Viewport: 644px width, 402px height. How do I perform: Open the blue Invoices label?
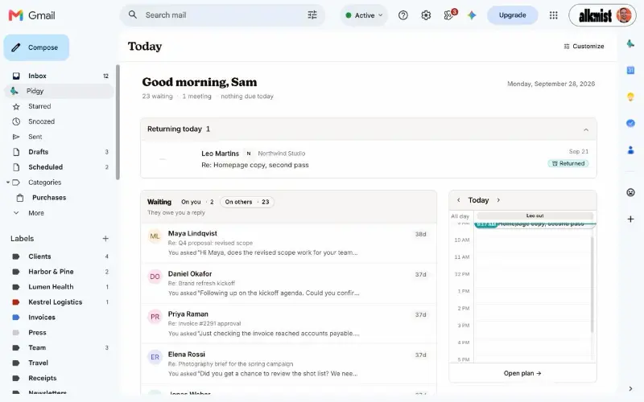[x=60, y=317]
